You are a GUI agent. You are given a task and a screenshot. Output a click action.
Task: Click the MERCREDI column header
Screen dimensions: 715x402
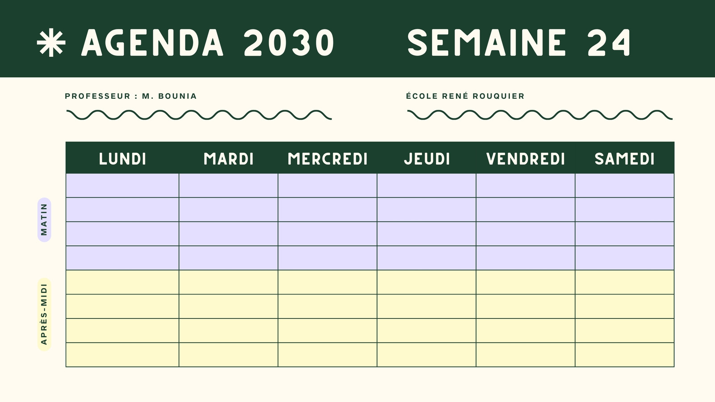click(x=328, y=159)
